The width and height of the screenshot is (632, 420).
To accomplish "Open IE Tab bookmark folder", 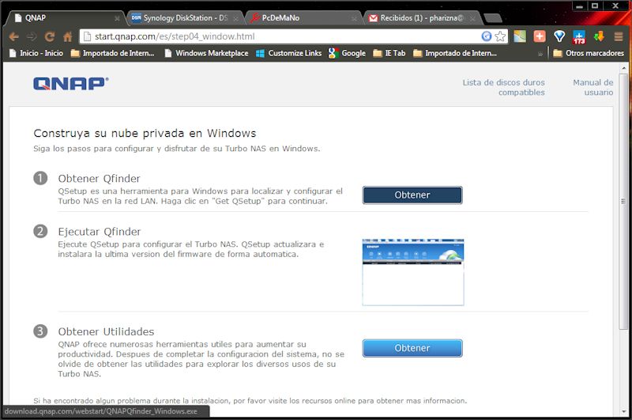I will tap(389, 53).
